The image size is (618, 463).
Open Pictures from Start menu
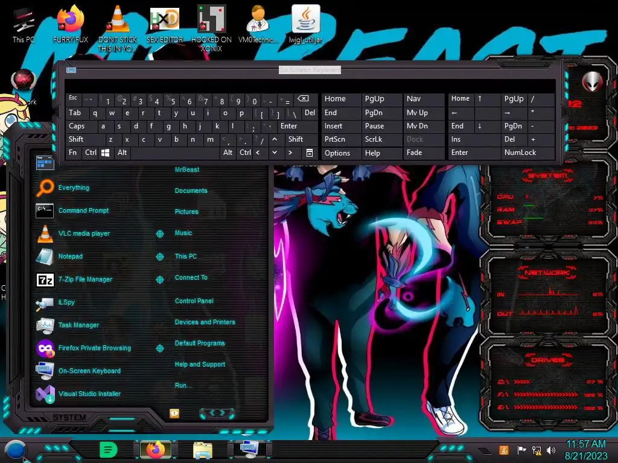coord(186,212)
